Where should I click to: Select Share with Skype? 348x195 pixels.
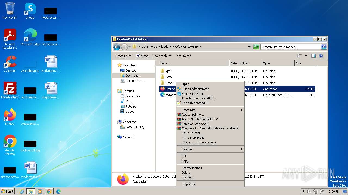[210, 94]
